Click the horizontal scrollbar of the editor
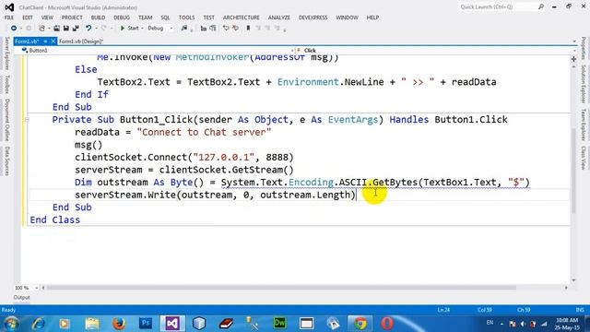 click(x=281, y=288)
